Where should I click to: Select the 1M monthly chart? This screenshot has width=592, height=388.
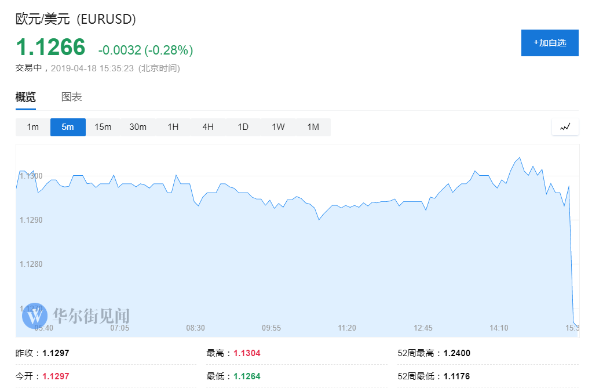(313, 127)
